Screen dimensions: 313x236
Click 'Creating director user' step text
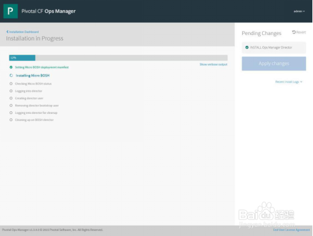pyautogui.click(x=29, y=98)
